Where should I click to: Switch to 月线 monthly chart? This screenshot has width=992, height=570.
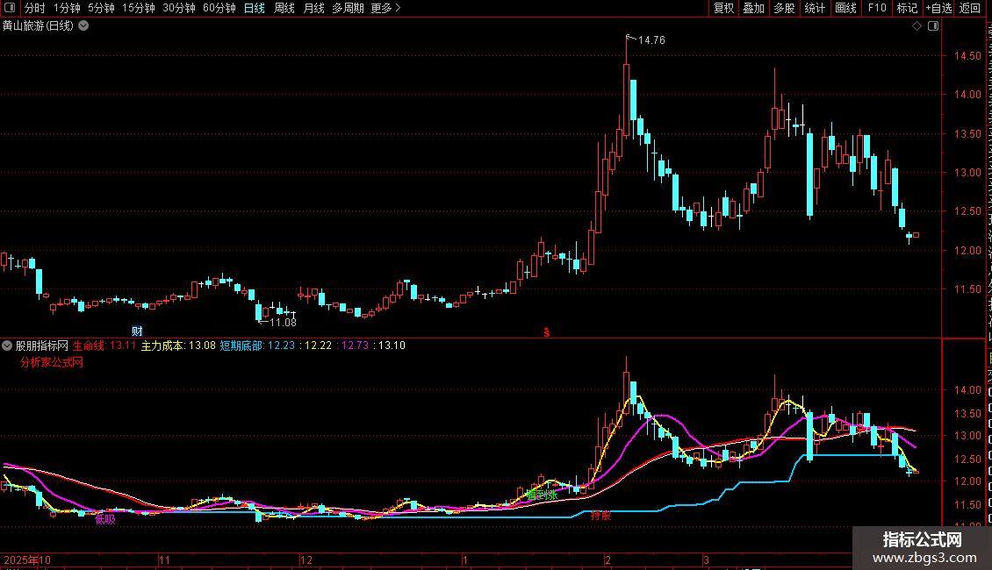pos(313,8)
